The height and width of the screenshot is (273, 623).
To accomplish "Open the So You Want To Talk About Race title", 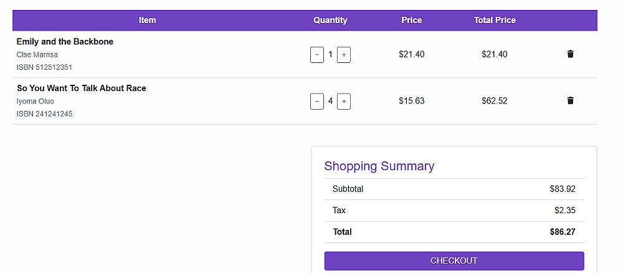I will (82, 89).
